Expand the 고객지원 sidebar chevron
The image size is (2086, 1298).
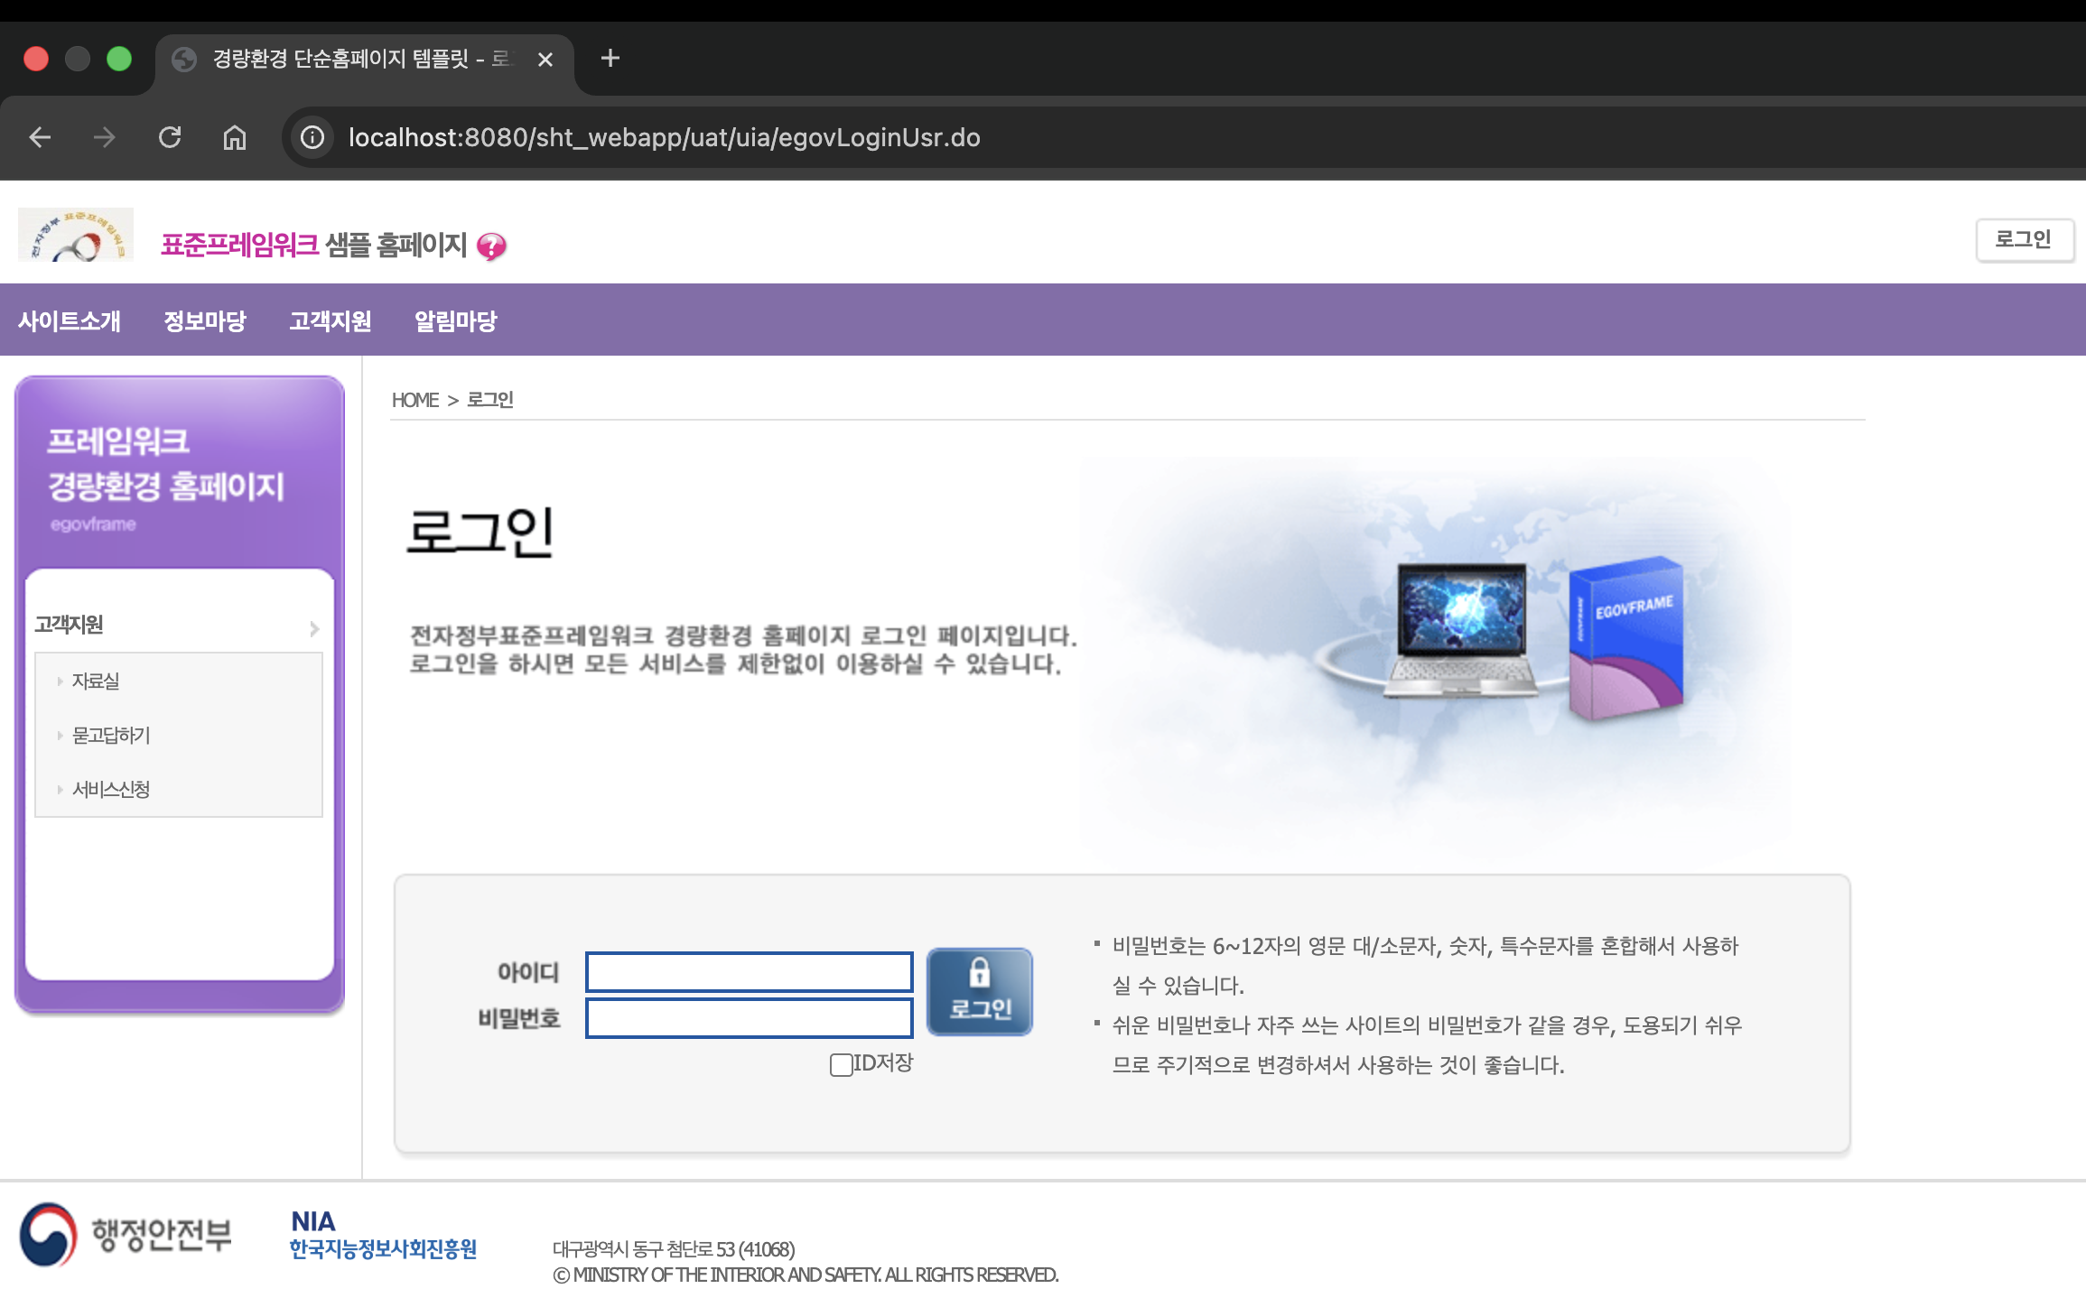[314, 628]
